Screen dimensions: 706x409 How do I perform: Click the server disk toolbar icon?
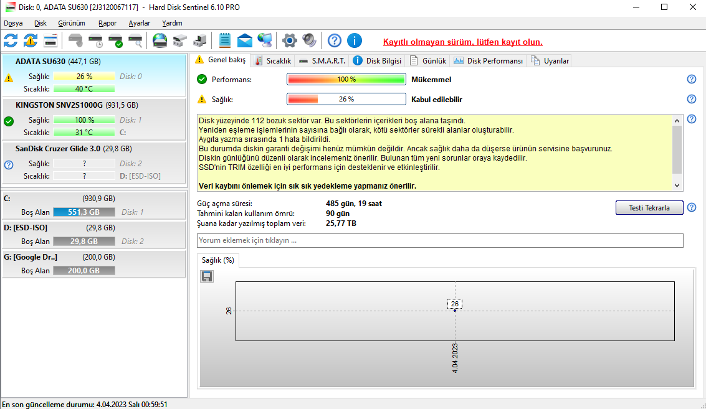(x=199, y=40)
